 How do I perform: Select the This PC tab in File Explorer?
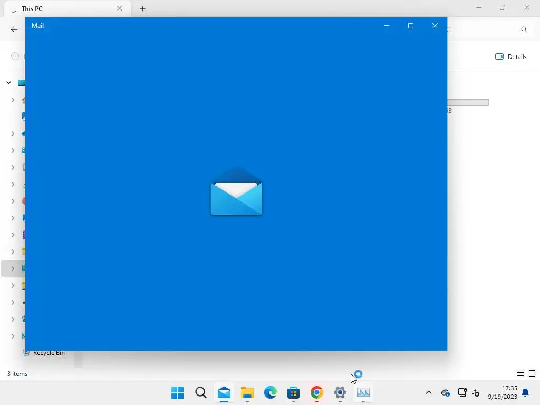[x=67, y=8]
